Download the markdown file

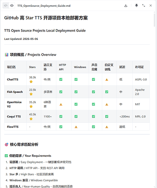tap(126, 6)
